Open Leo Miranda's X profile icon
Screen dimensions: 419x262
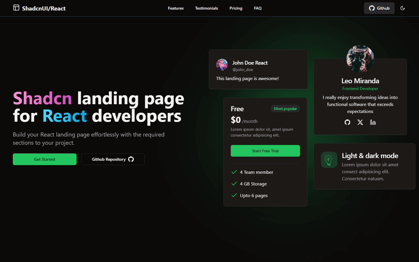[360, 122]
